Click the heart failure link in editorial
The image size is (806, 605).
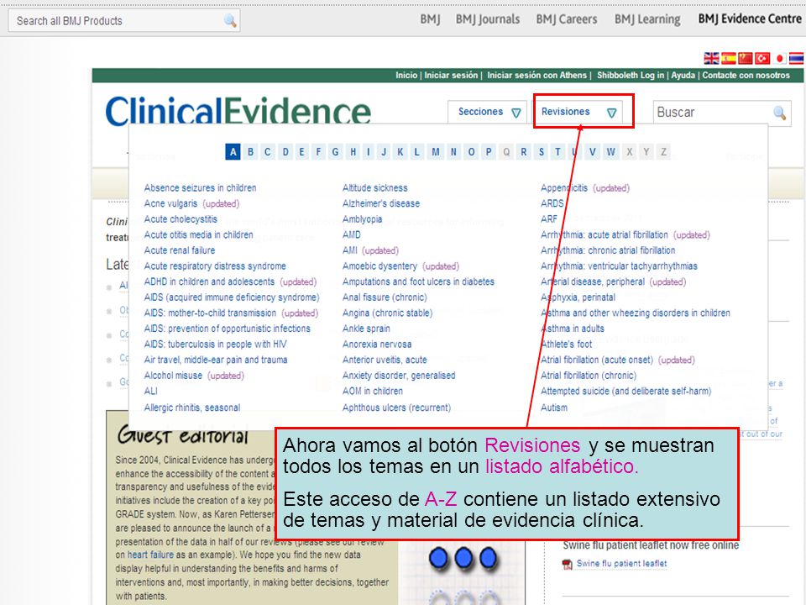[150, 555]
